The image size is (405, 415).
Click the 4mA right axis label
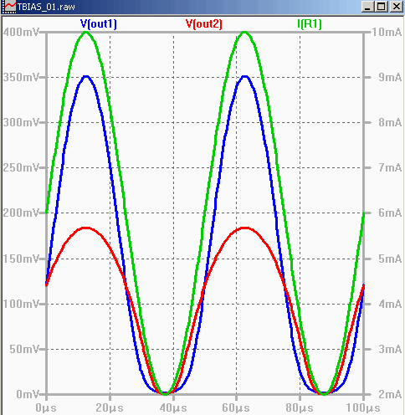(390, 304)
